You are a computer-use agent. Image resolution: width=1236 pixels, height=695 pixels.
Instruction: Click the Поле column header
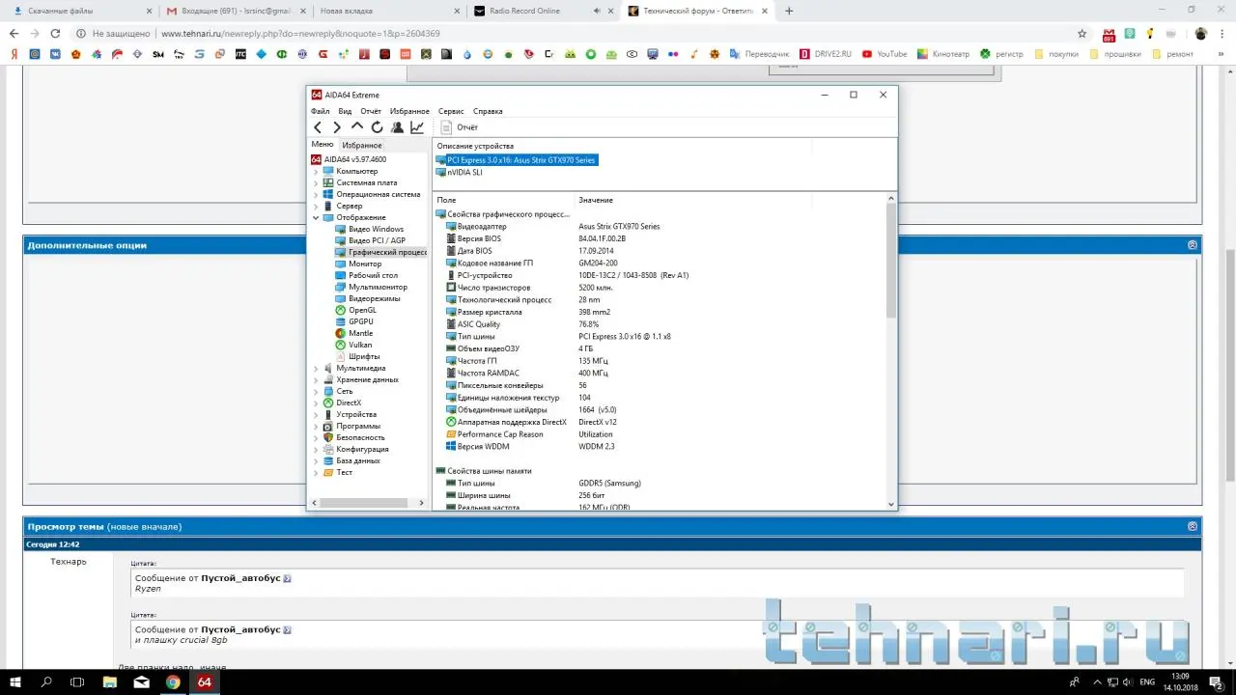(x=446, y=200)
